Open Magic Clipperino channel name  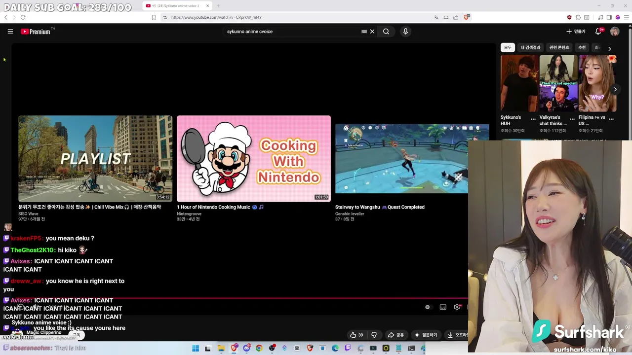click(43, 333)
